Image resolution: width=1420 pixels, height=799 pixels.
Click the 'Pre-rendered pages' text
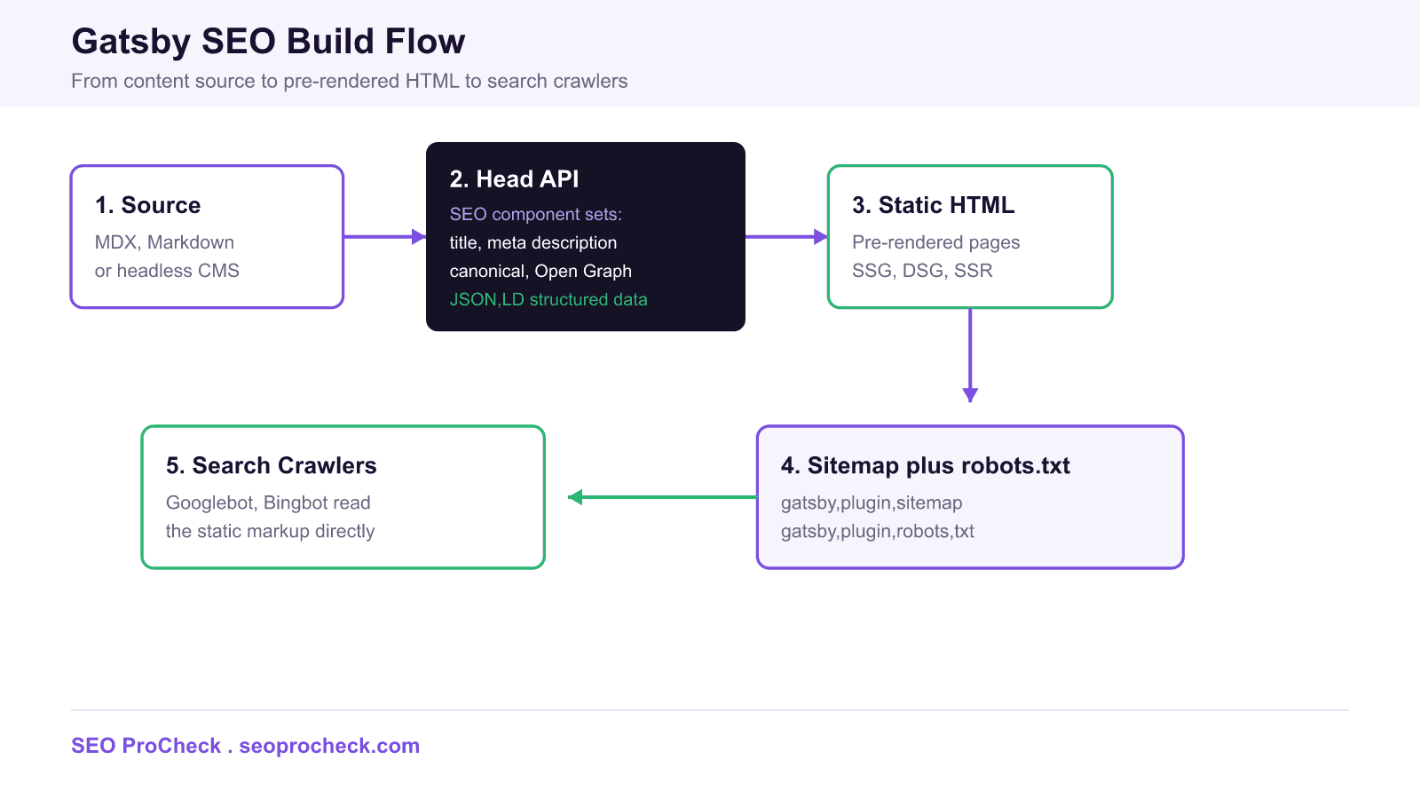click(936, 242)
